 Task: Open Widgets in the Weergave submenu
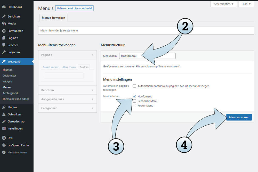click(7, 81)
